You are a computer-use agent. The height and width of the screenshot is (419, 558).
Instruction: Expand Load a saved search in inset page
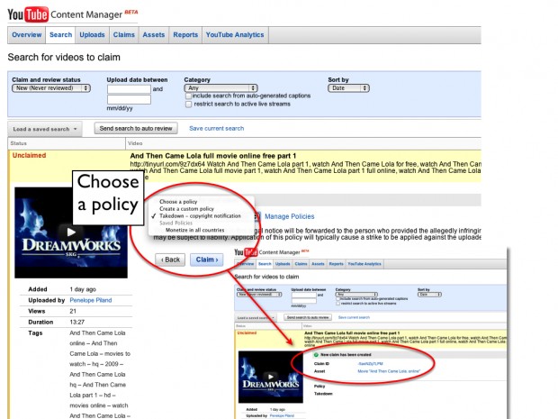tap(256, 317)
